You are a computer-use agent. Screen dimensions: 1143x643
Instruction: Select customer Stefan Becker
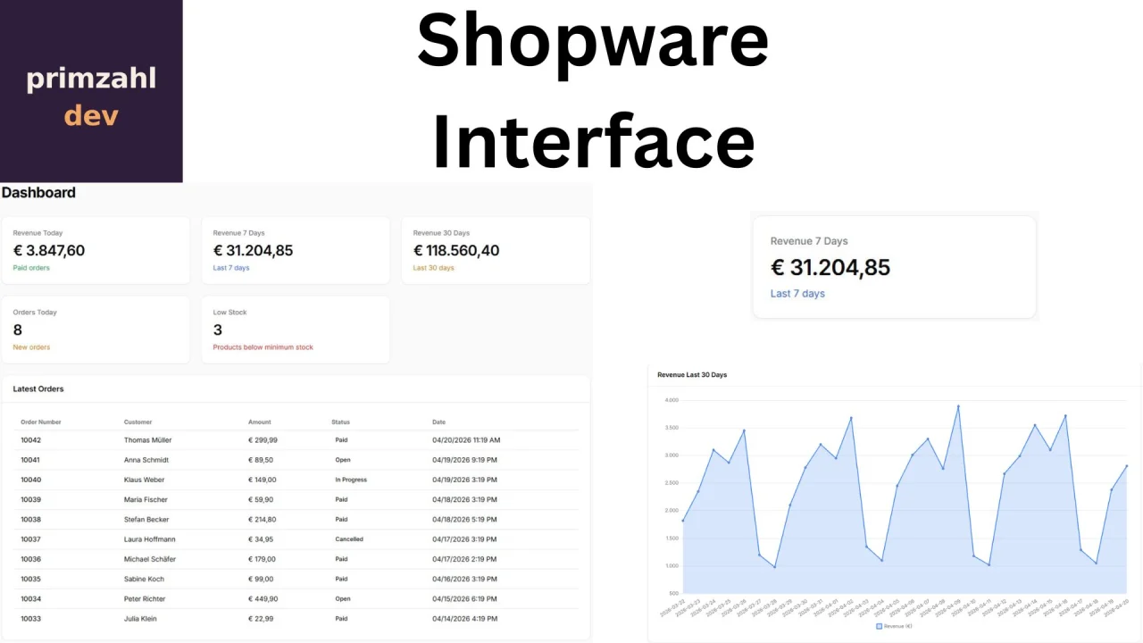coord(147,520)
